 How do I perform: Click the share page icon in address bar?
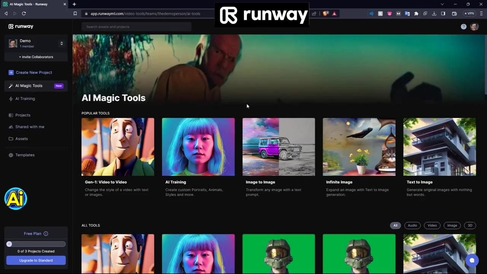click(314, 13)
